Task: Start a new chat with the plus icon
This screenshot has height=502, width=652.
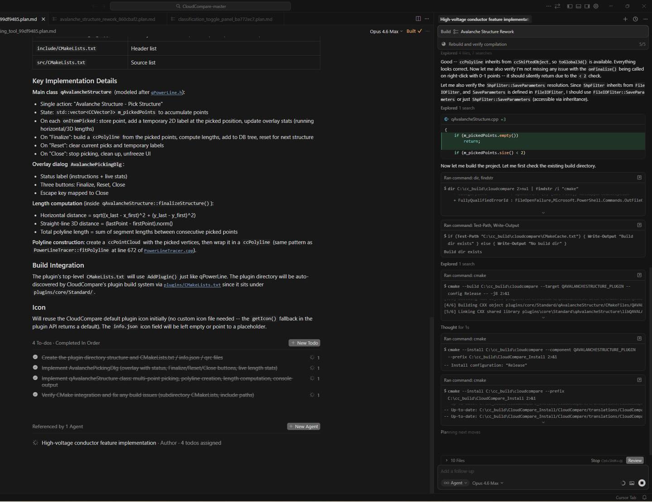Action: [625, 19]
